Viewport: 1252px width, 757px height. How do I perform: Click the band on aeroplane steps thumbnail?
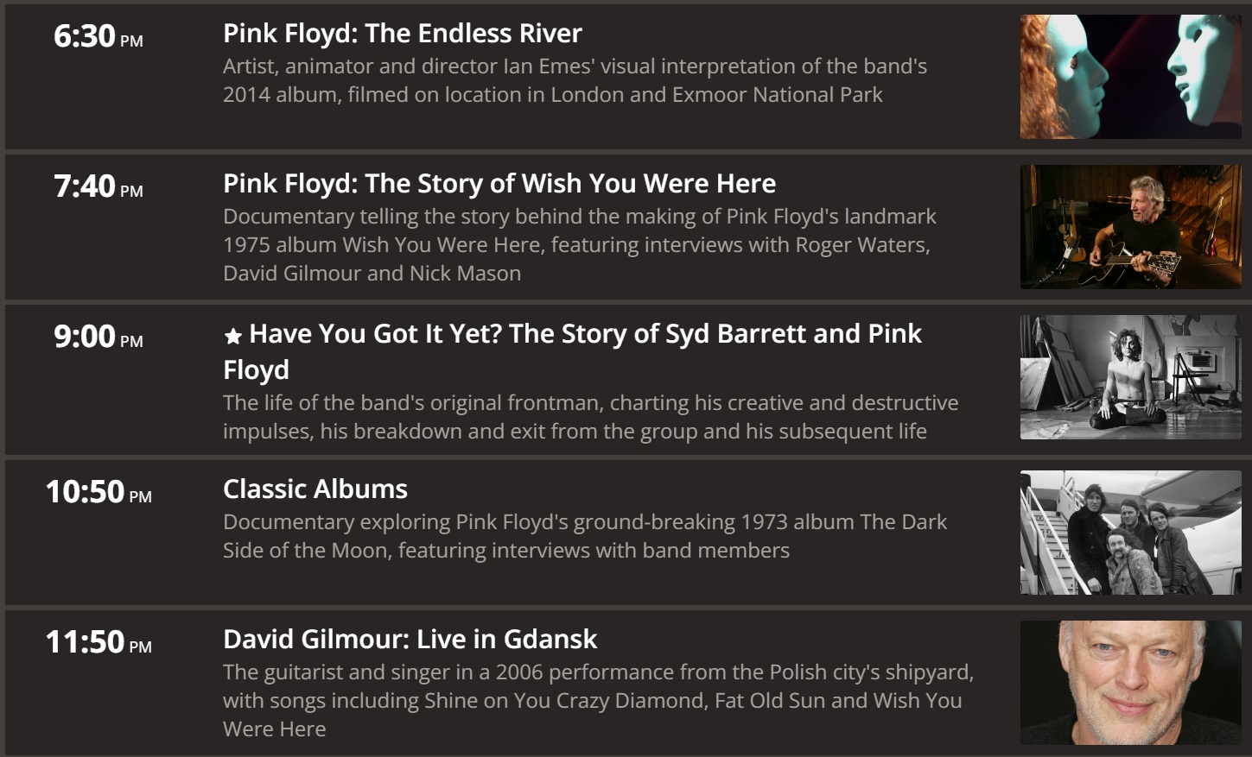[x=1130, y=533]
